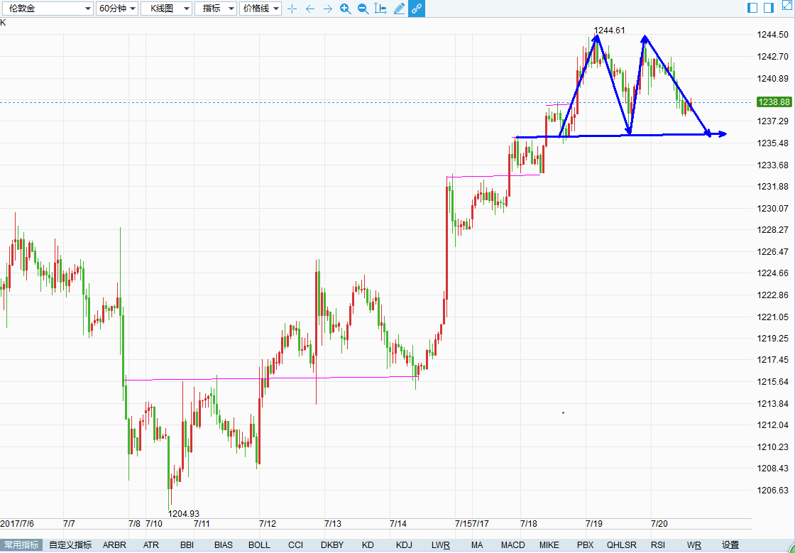Image resolution: width=795 pixels, height=553 pixels.
Task: Toggle the right side panel
Action: (769, 7)
